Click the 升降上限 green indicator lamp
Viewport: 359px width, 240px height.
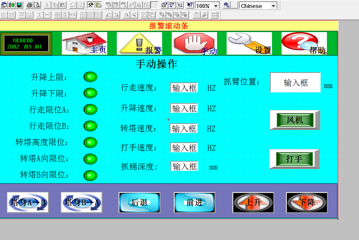pos(90,77)
